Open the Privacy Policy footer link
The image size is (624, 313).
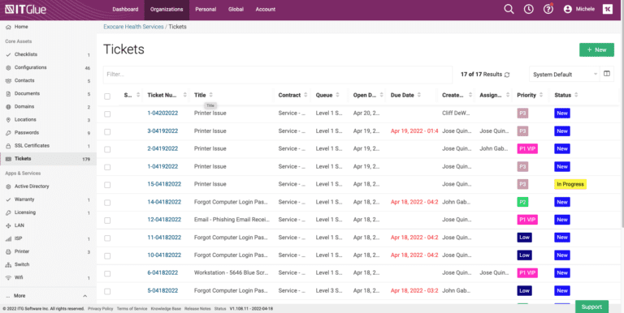(100, 309)
